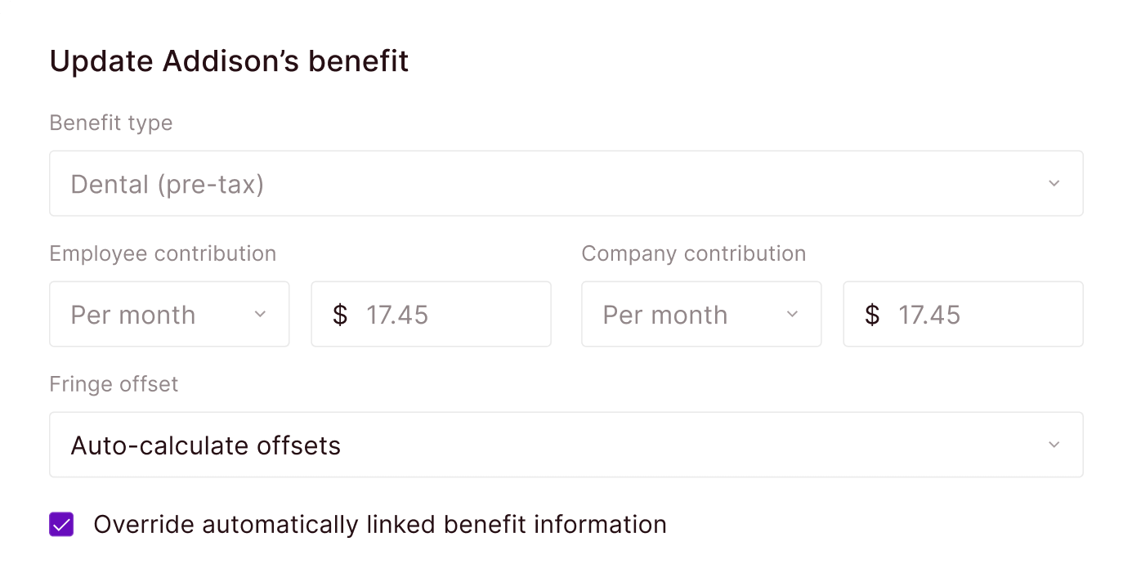This screenshot has height=564, width=1123.
Task: Click dollar sign in Company contribution amount
Action: coord(872,315)
